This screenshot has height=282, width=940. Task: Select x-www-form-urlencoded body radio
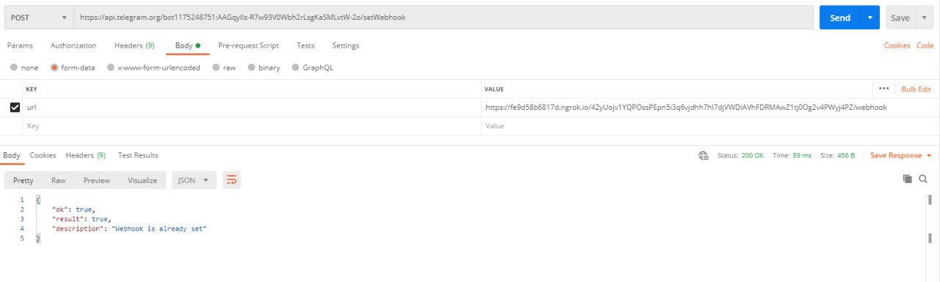tap(111, 67)
